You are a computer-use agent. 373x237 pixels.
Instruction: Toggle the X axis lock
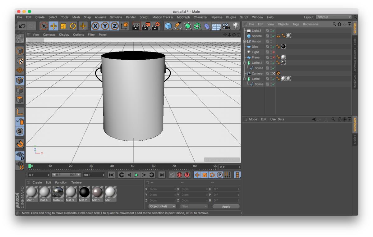pyautogui.click(x=95, y=26)
